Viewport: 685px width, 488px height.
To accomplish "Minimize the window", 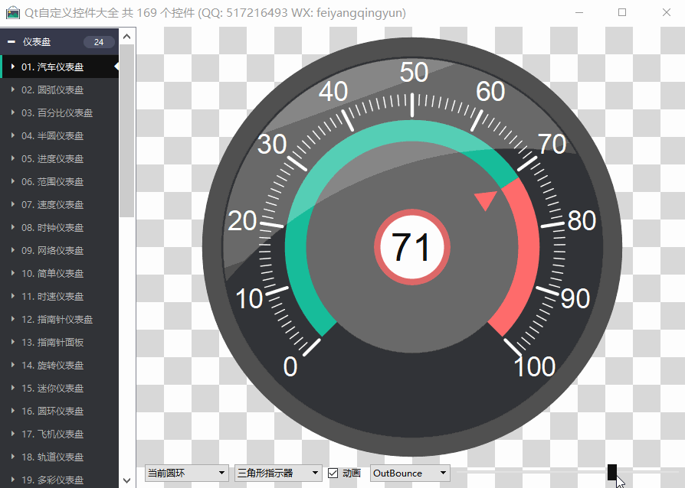I will point(579,13).
